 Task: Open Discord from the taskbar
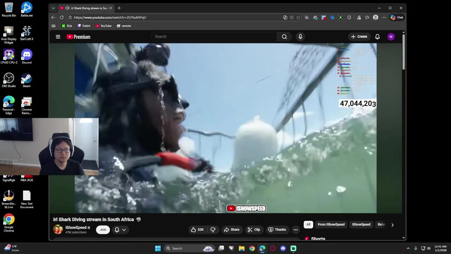[x=283, y=248]
